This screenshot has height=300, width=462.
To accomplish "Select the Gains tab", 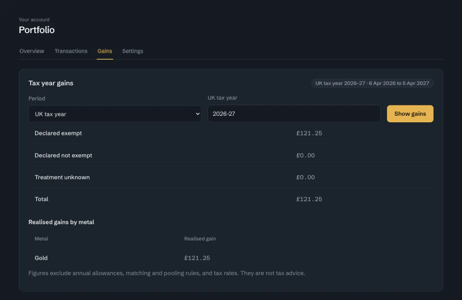I will [105, 51].
